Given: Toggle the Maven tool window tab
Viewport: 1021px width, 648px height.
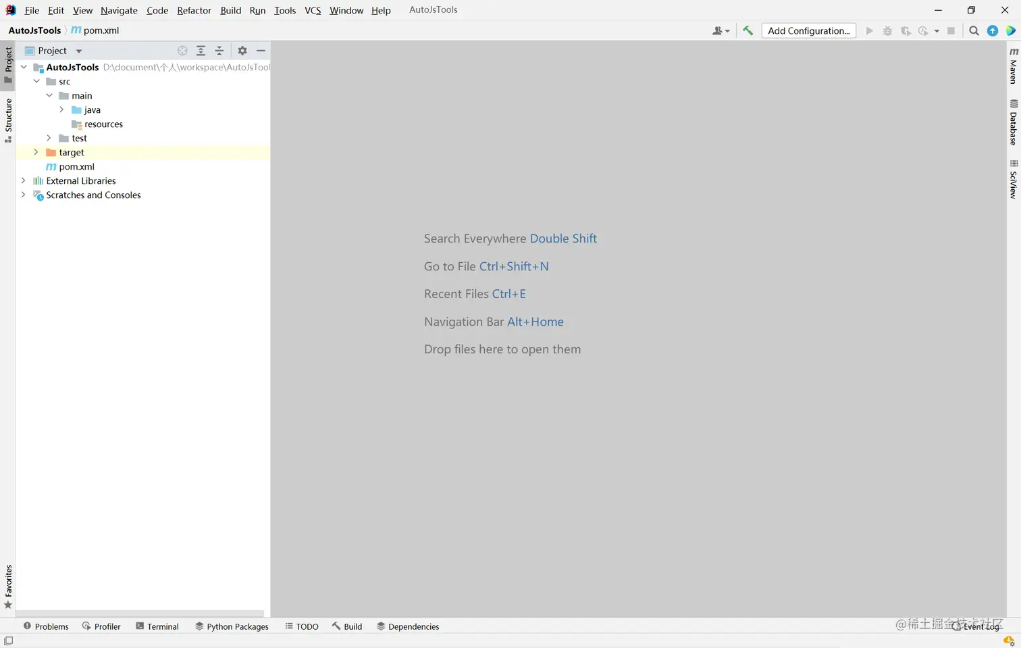Looking at the screenshot, I should pos(1014,66).
